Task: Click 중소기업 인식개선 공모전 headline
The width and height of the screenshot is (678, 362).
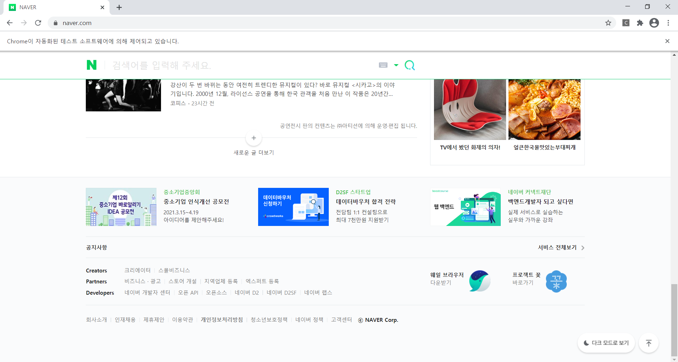Action: (196, 202)
